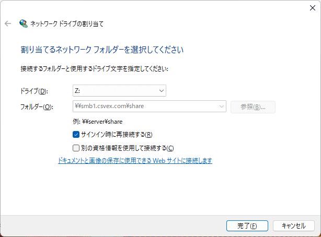Uncheck サインイン時に再接続する checkbox
321x237 pixels.
76,135
